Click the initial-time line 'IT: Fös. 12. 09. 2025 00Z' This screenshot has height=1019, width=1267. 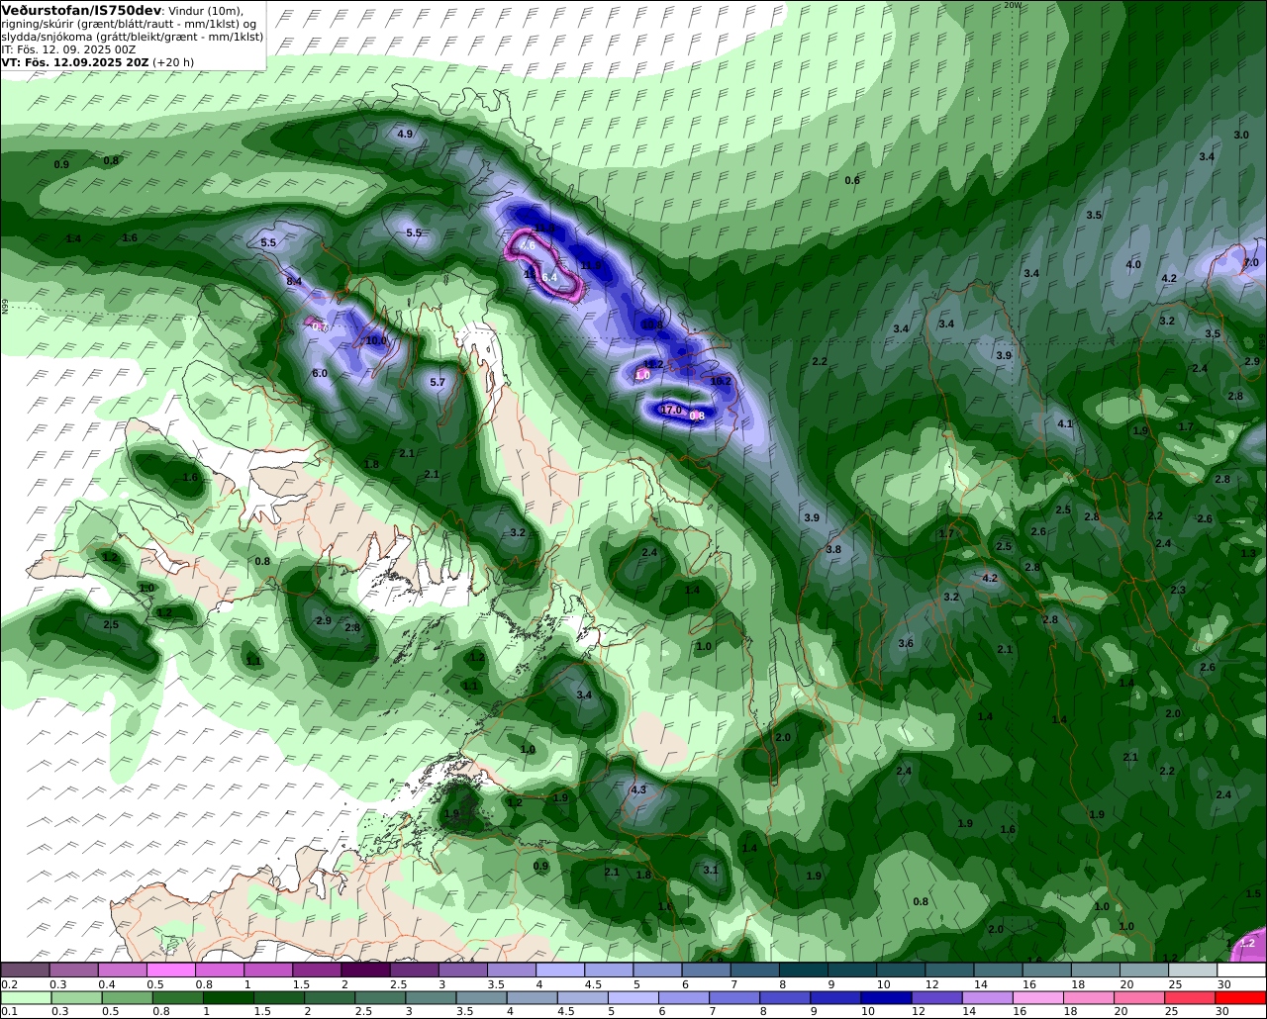click(x=68, y=49)
